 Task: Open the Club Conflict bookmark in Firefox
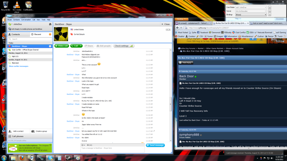click(239, 32)
